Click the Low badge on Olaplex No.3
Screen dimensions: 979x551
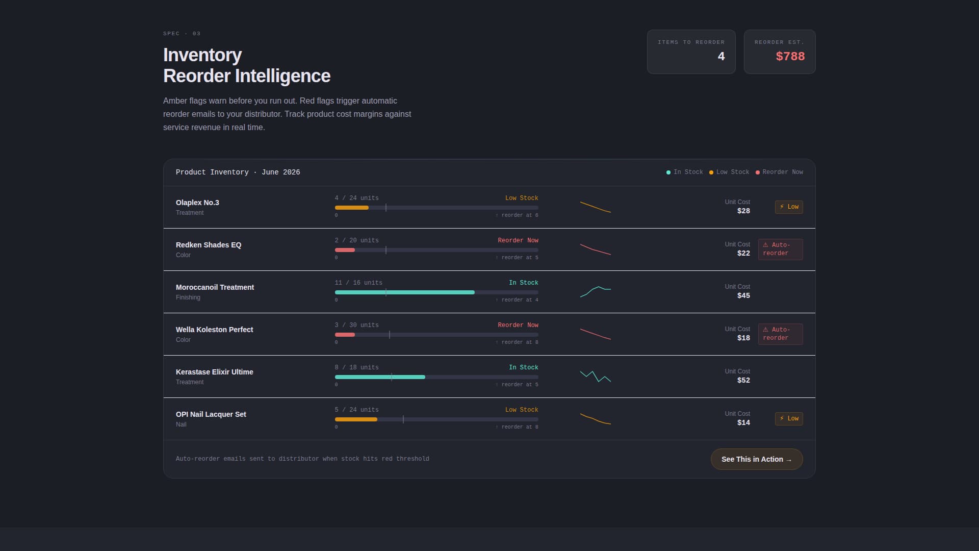click(789, 207)
